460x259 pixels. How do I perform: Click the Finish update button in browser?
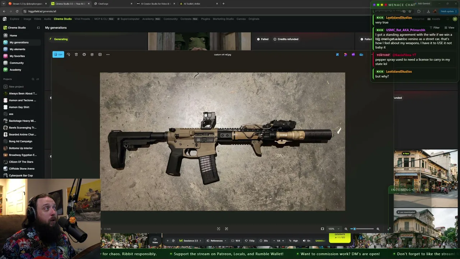point(448,11)
